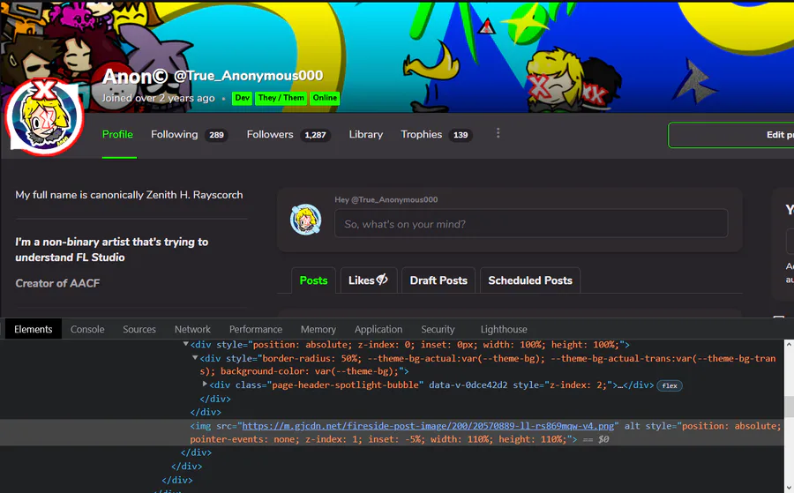Click the large profile avatar image
794x493 pixels.
click(x=45, y=117)
